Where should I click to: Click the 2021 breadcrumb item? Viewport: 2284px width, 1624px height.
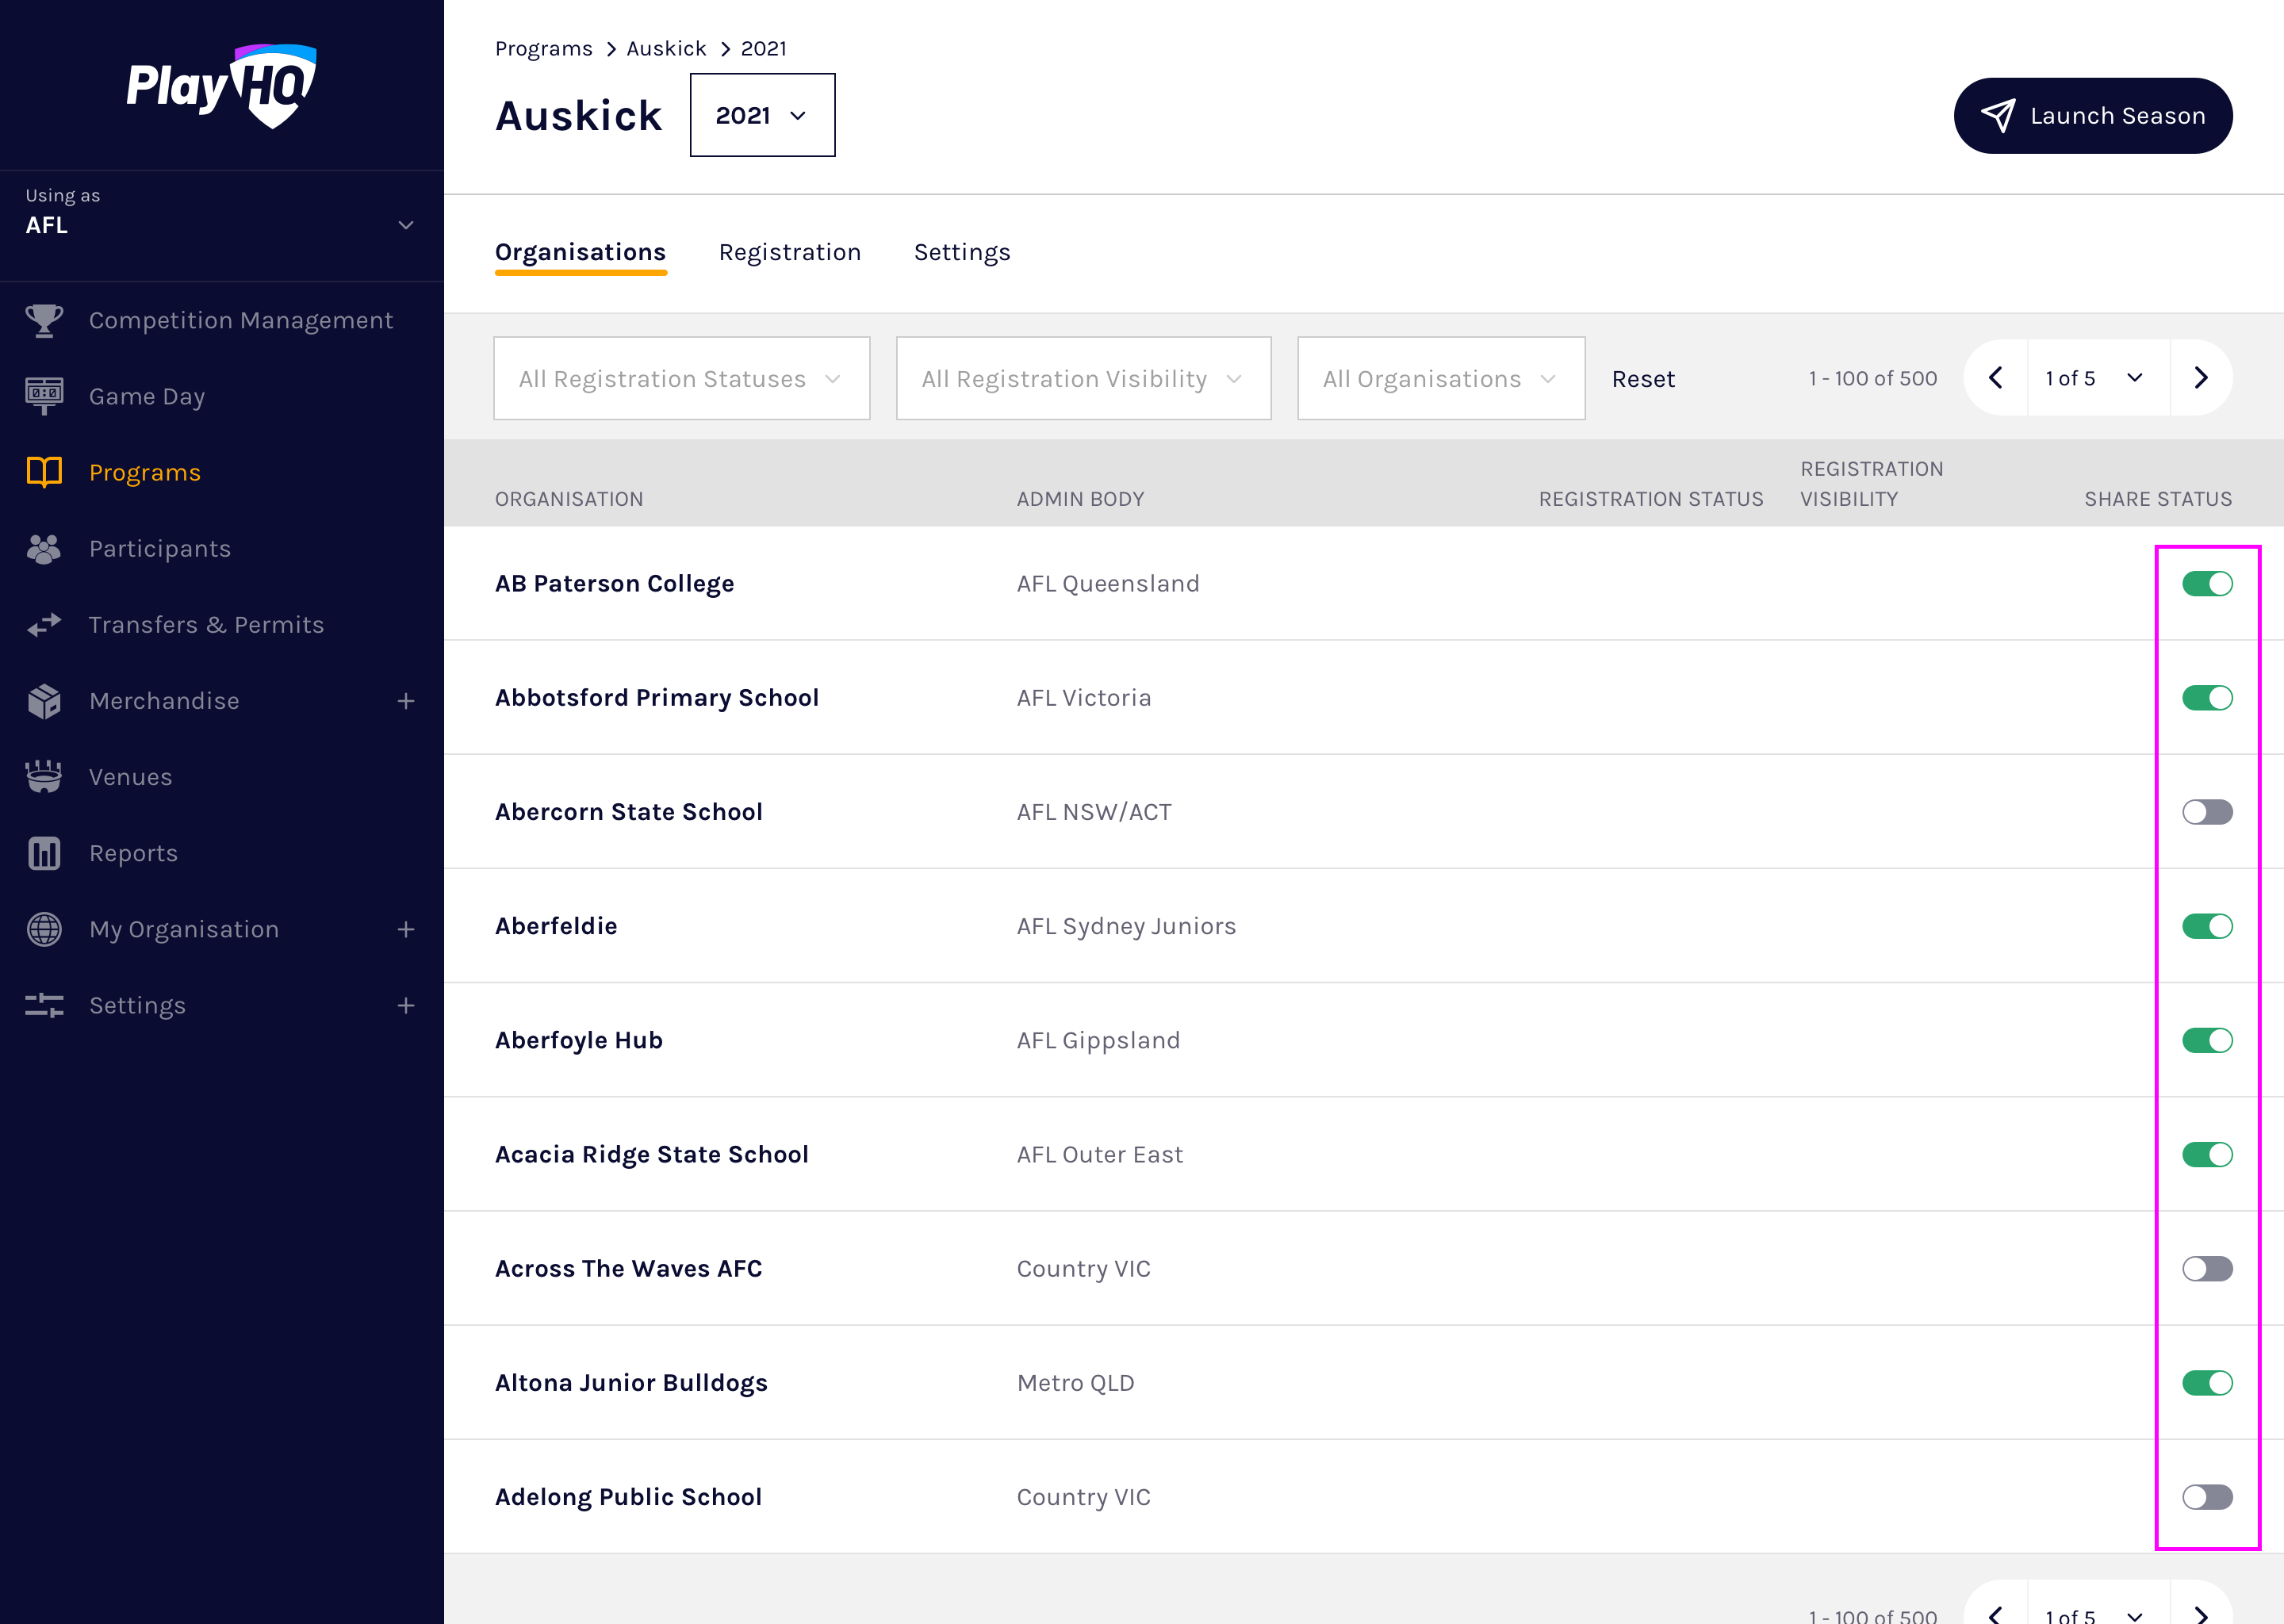[x=763, y=48]
